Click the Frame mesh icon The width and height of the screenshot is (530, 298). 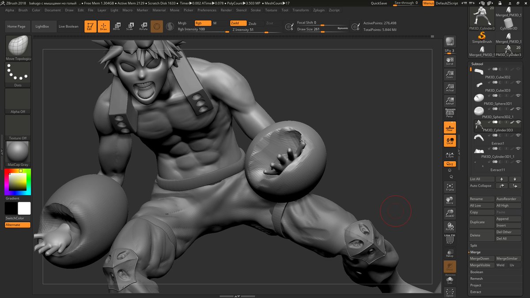tap(450, 187)
